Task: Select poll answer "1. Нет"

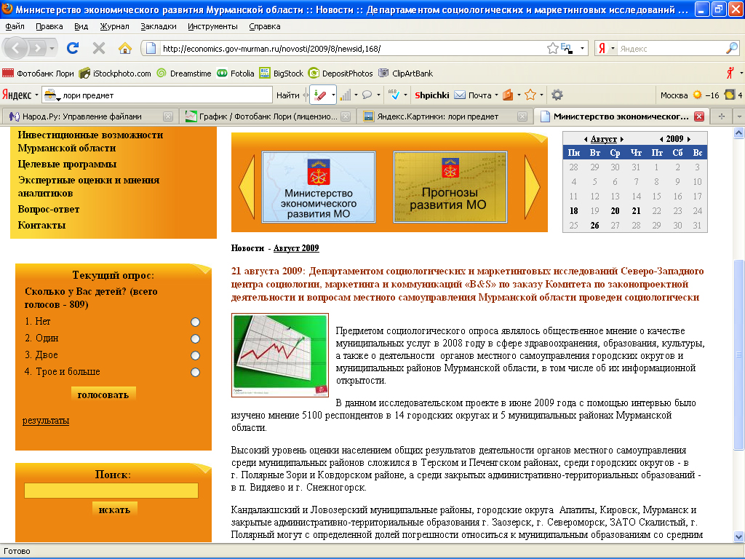Action: click(195, 322)
